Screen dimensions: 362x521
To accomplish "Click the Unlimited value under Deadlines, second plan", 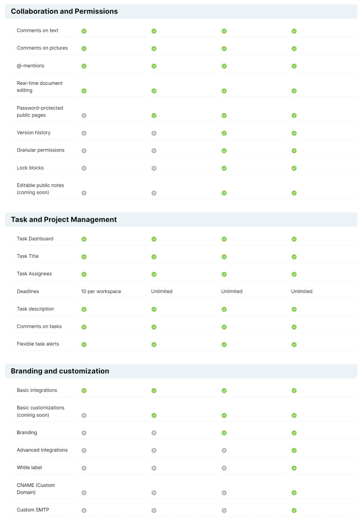I will [x=162, y=291].
